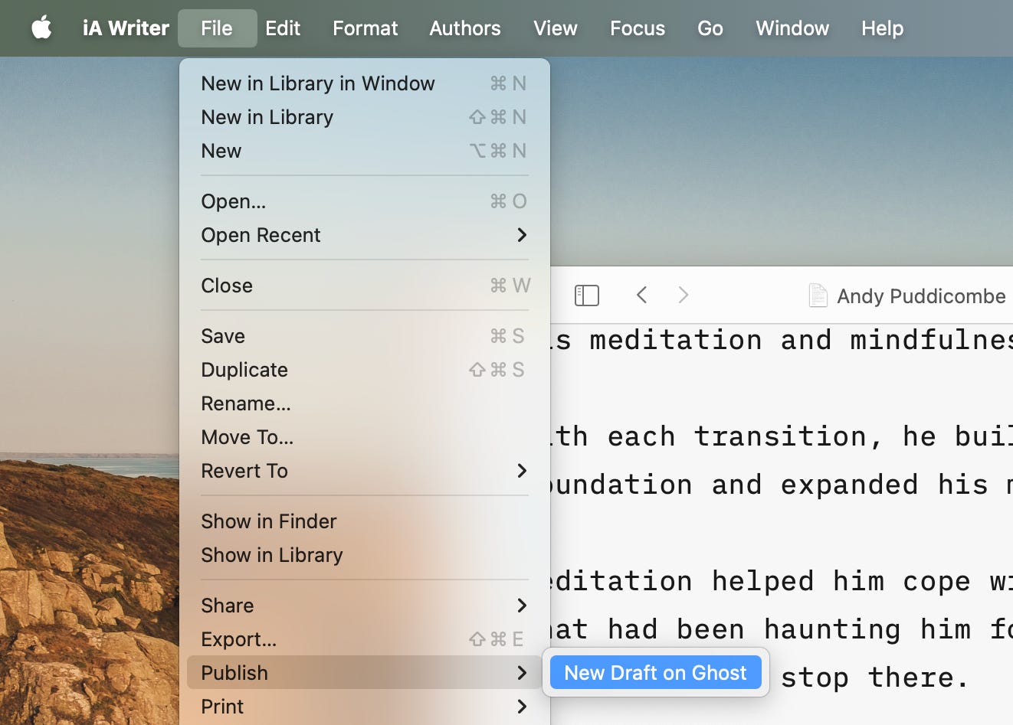1013x725 pixels.
Task: Expand the Share submenu
Action: [x=365, y=606]
